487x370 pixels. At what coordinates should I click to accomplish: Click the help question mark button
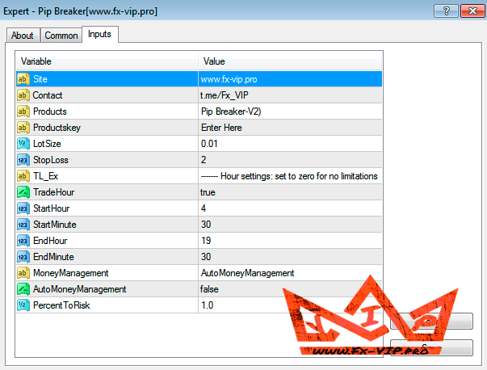pyautogui.click(x=441, y=11)
